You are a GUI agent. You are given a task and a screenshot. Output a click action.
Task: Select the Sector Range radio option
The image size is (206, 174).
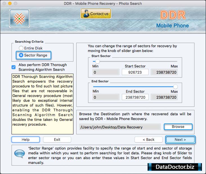click(x=21, y=55)
